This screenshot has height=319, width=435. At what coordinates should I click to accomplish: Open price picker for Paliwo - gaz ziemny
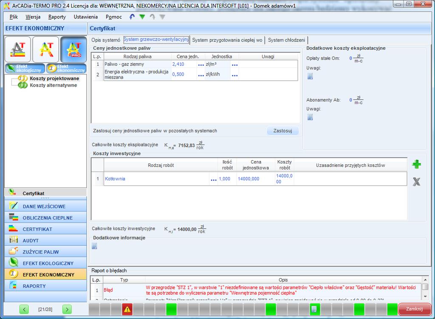201,65
